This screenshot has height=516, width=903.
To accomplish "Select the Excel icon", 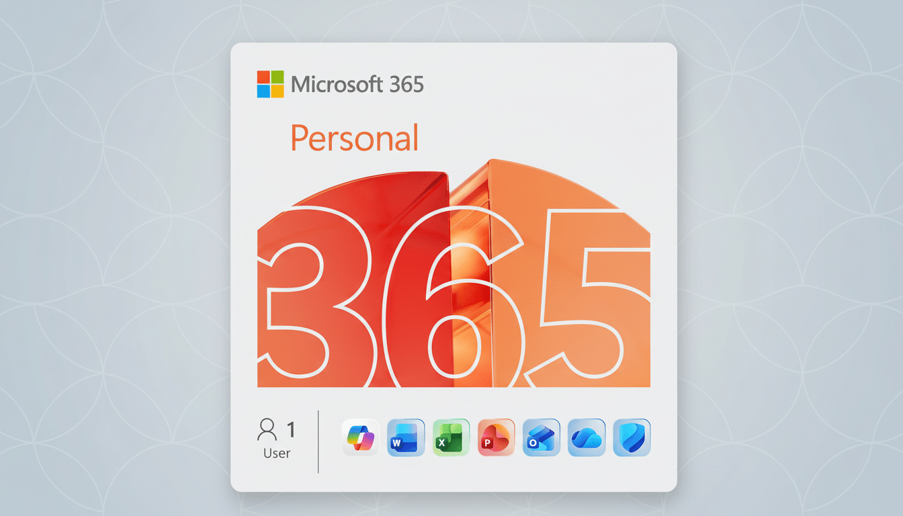I will [451, 437].
